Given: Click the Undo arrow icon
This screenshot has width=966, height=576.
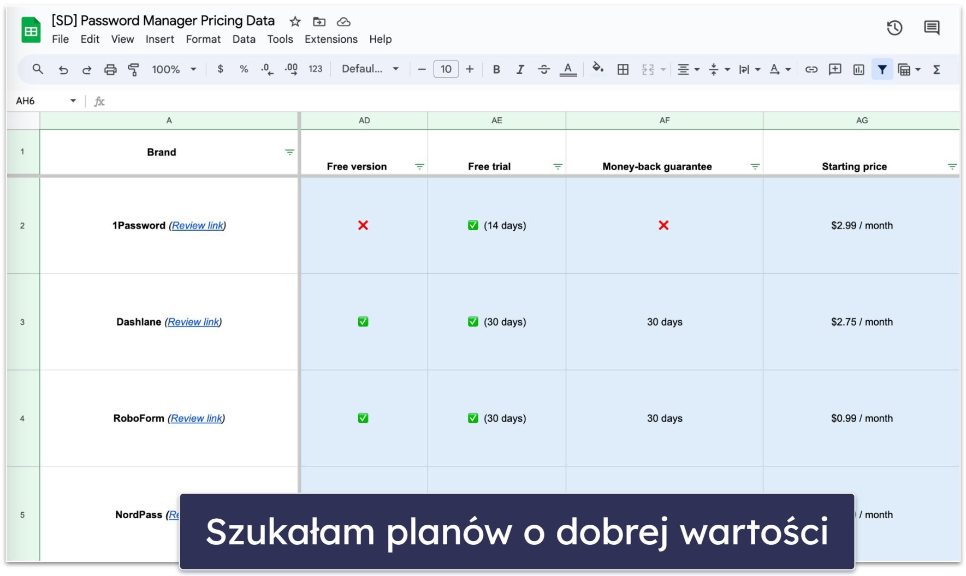Looking at the screenshot, I should pyautogui.click(x=63, y=69).
